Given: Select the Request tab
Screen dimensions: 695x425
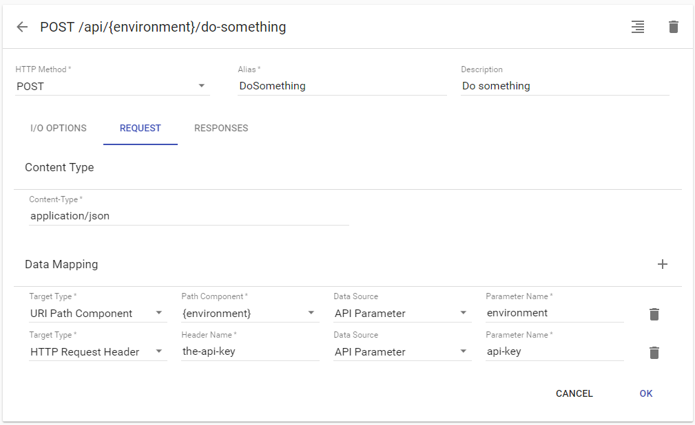Looking at the screenshot, I should (141, 128).
